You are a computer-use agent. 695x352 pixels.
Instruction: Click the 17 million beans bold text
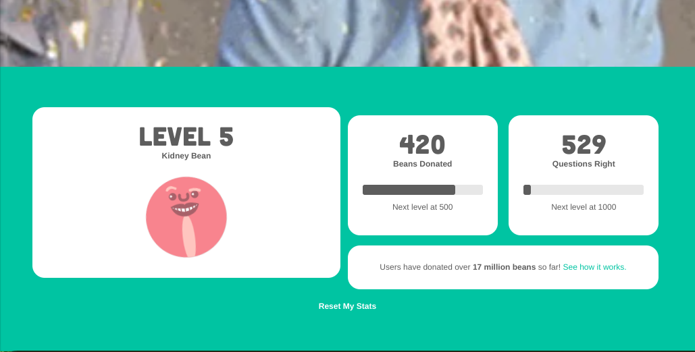tap(504, 267)
